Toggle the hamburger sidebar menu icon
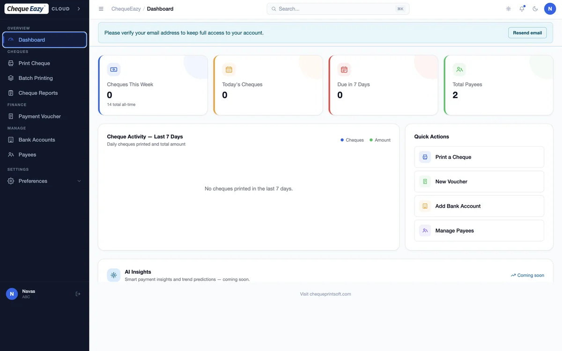This screenshot has width=562, height=351. click(101, 9)
